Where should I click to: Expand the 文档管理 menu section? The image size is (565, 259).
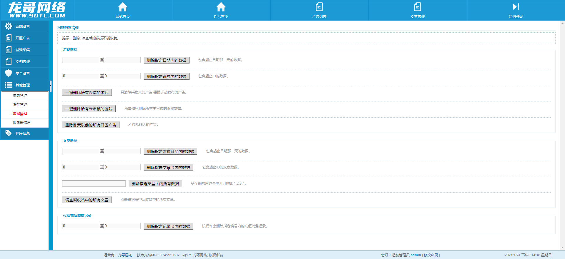24,61
